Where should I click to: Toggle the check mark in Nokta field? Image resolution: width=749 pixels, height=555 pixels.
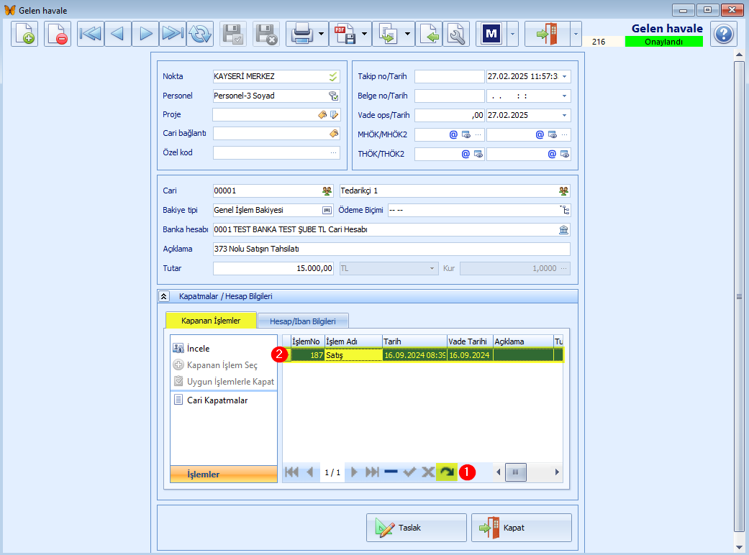(x=333, y=76)
